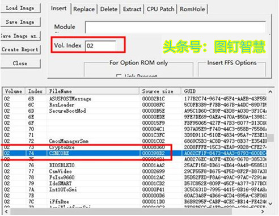
Task: Select the CmosManagerSmm file row
Action: [x=135, y=141]
